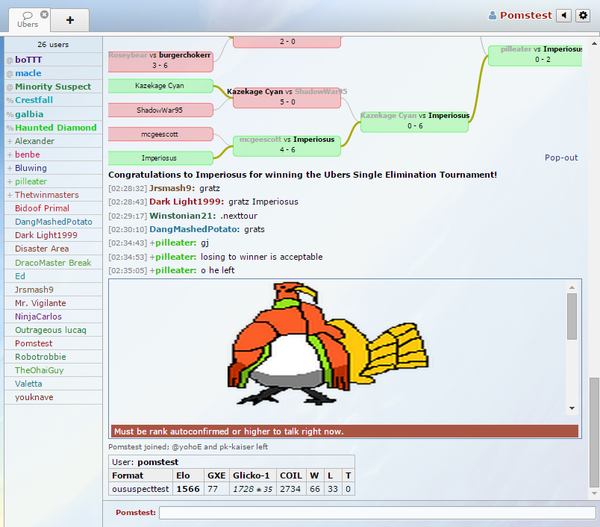The image size is (600, 527).
Task: Focus the Pomstest chat message input
Action: click(x=377, y=513)
